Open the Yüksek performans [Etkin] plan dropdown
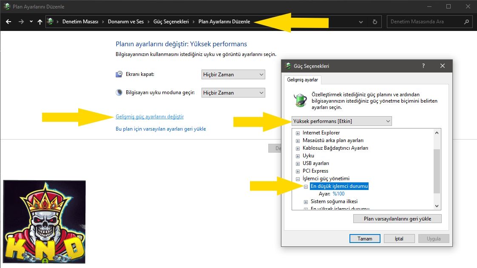Viewport: 477px width, 268px height. pos(342,121)
